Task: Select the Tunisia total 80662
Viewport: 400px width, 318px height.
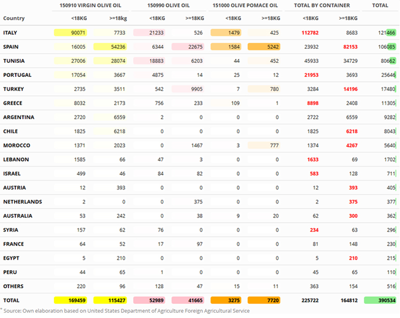Action: pos(388,61)
